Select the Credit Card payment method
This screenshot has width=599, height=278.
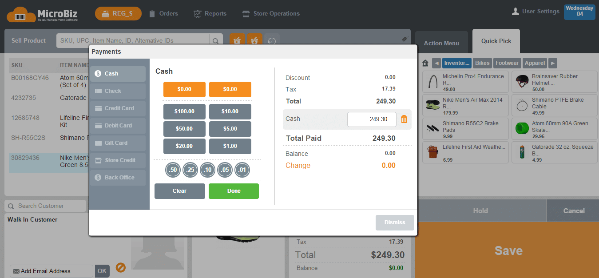pos(118,108)
